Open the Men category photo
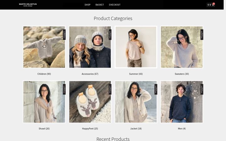Image resolution: width=226 pixels, height=141 pixels. tap(182, 102)
